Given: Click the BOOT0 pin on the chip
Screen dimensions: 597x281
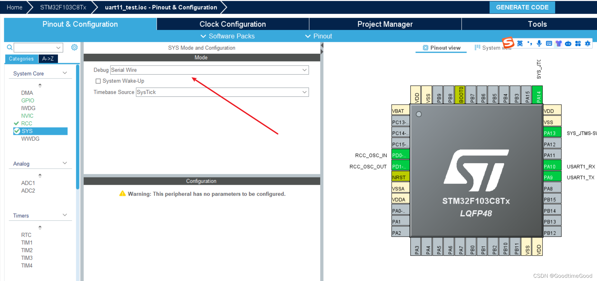Looking at the screenshot, I should 460,95.
